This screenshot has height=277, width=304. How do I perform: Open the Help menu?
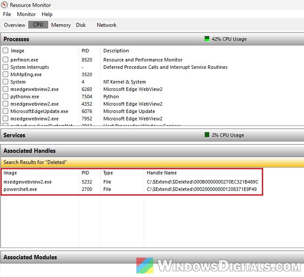47,14
